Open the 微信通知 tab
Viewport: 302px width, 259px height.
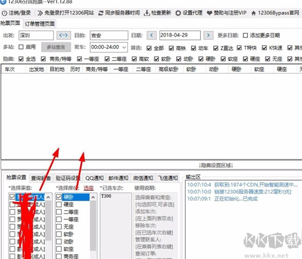[x=143, y=178]
